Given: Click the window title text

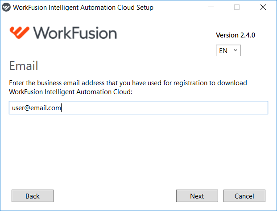Looking at the screenshot, I should (83, 8).
